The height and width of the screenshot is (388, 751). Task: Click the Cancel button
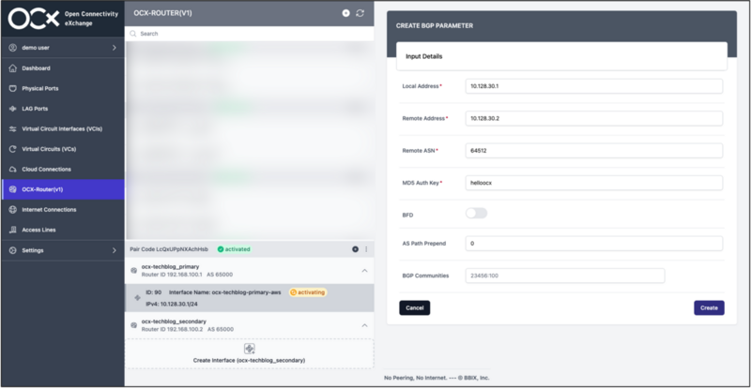coord(415,308)
